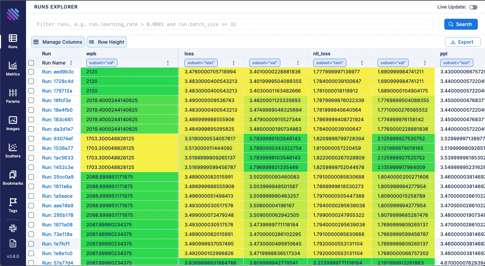Open the loss subset="test" column menu
Image resolution: width=485 pixels, height=266 pixels.
click(x=233, y=63)
